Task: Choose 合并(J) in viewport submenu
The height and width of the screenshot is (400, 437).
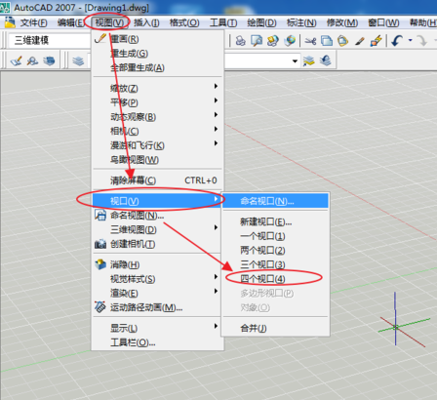Action: (276, 328)
